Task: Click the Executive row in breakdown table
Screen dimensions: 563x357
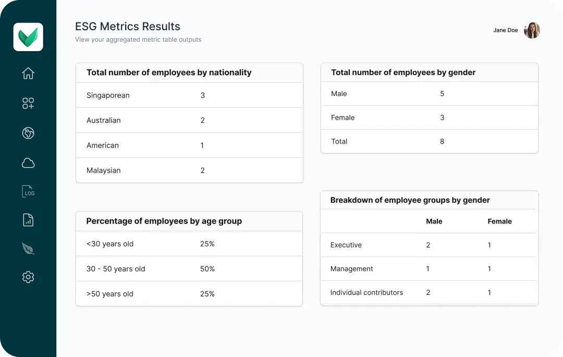Action: (x=429, y=245)
